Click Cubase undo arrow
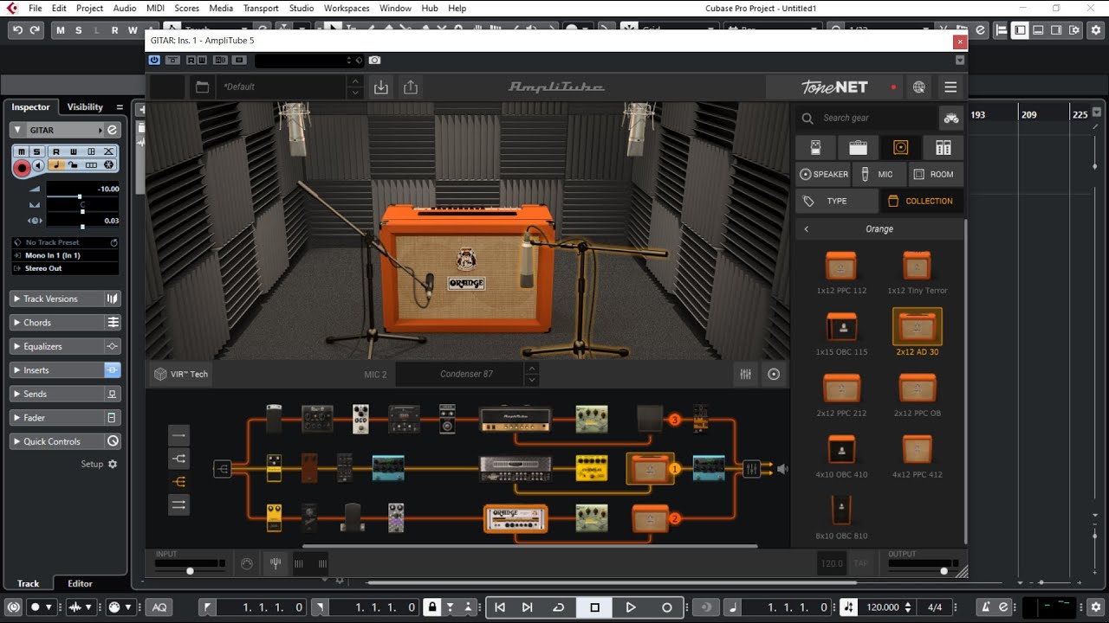Screen dimensions: 1109x623 (16, 30)
